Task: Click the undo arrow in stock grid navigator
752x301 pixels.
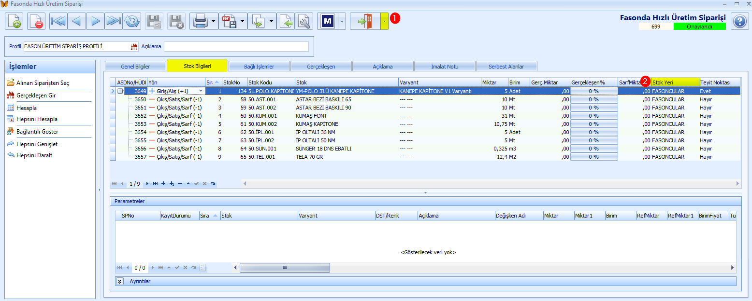Action: [213, 184]
